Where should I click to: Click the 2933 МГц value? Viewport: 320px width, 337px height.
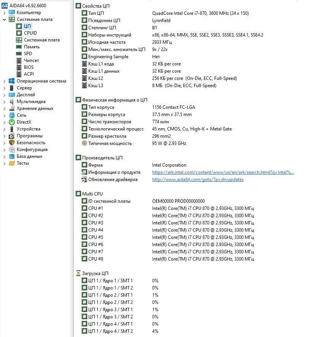162,42
